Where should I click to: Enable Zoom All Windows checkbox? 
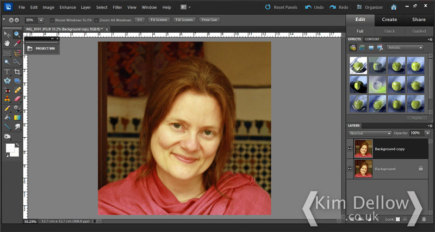pos(96,20)
